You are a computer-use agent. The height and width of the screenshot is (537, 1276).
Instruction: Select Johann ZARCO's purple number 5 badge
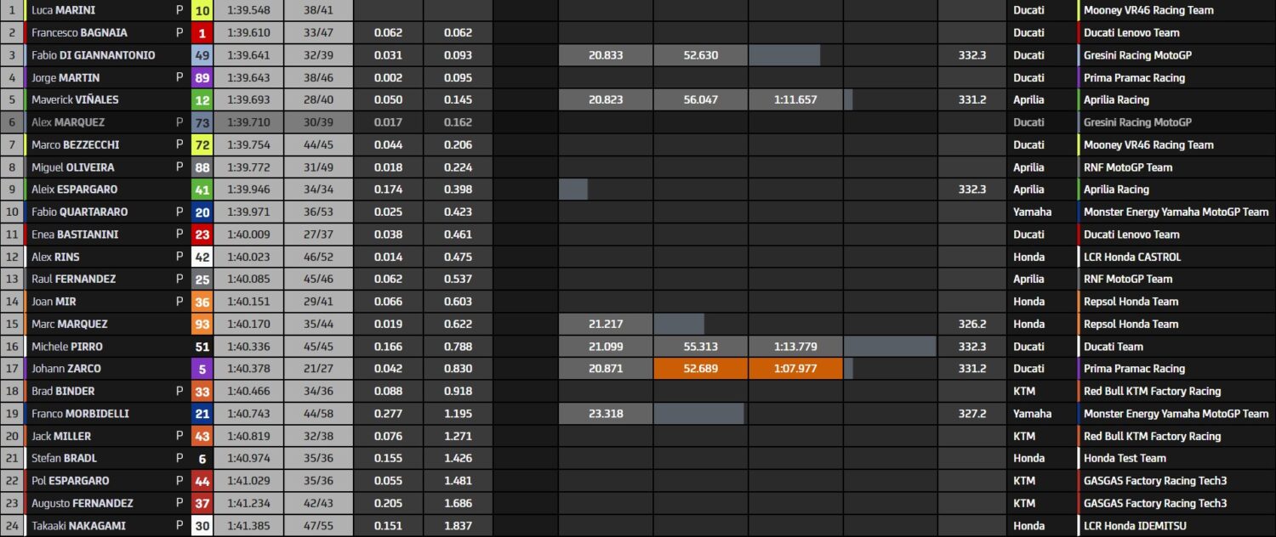(202, 369)
